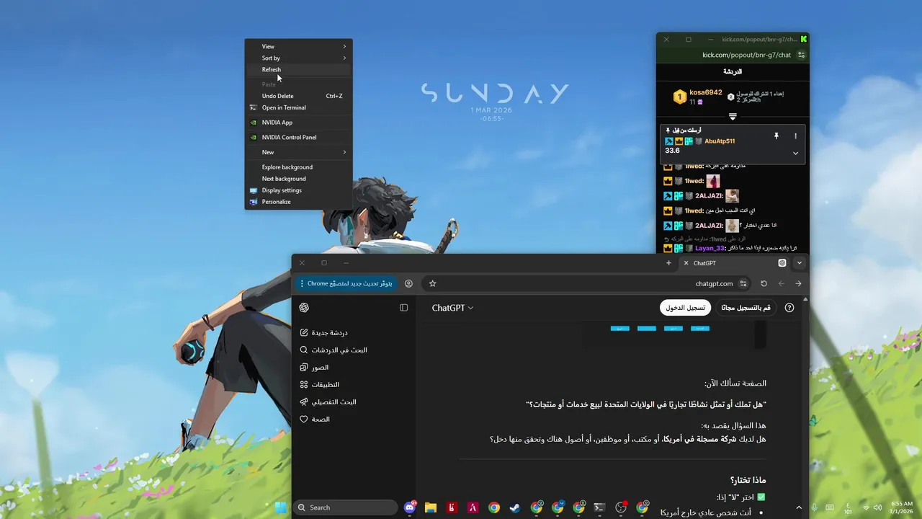Open Discord from the taskbar
Screen dimensions: 922x519
coord(410,507)
